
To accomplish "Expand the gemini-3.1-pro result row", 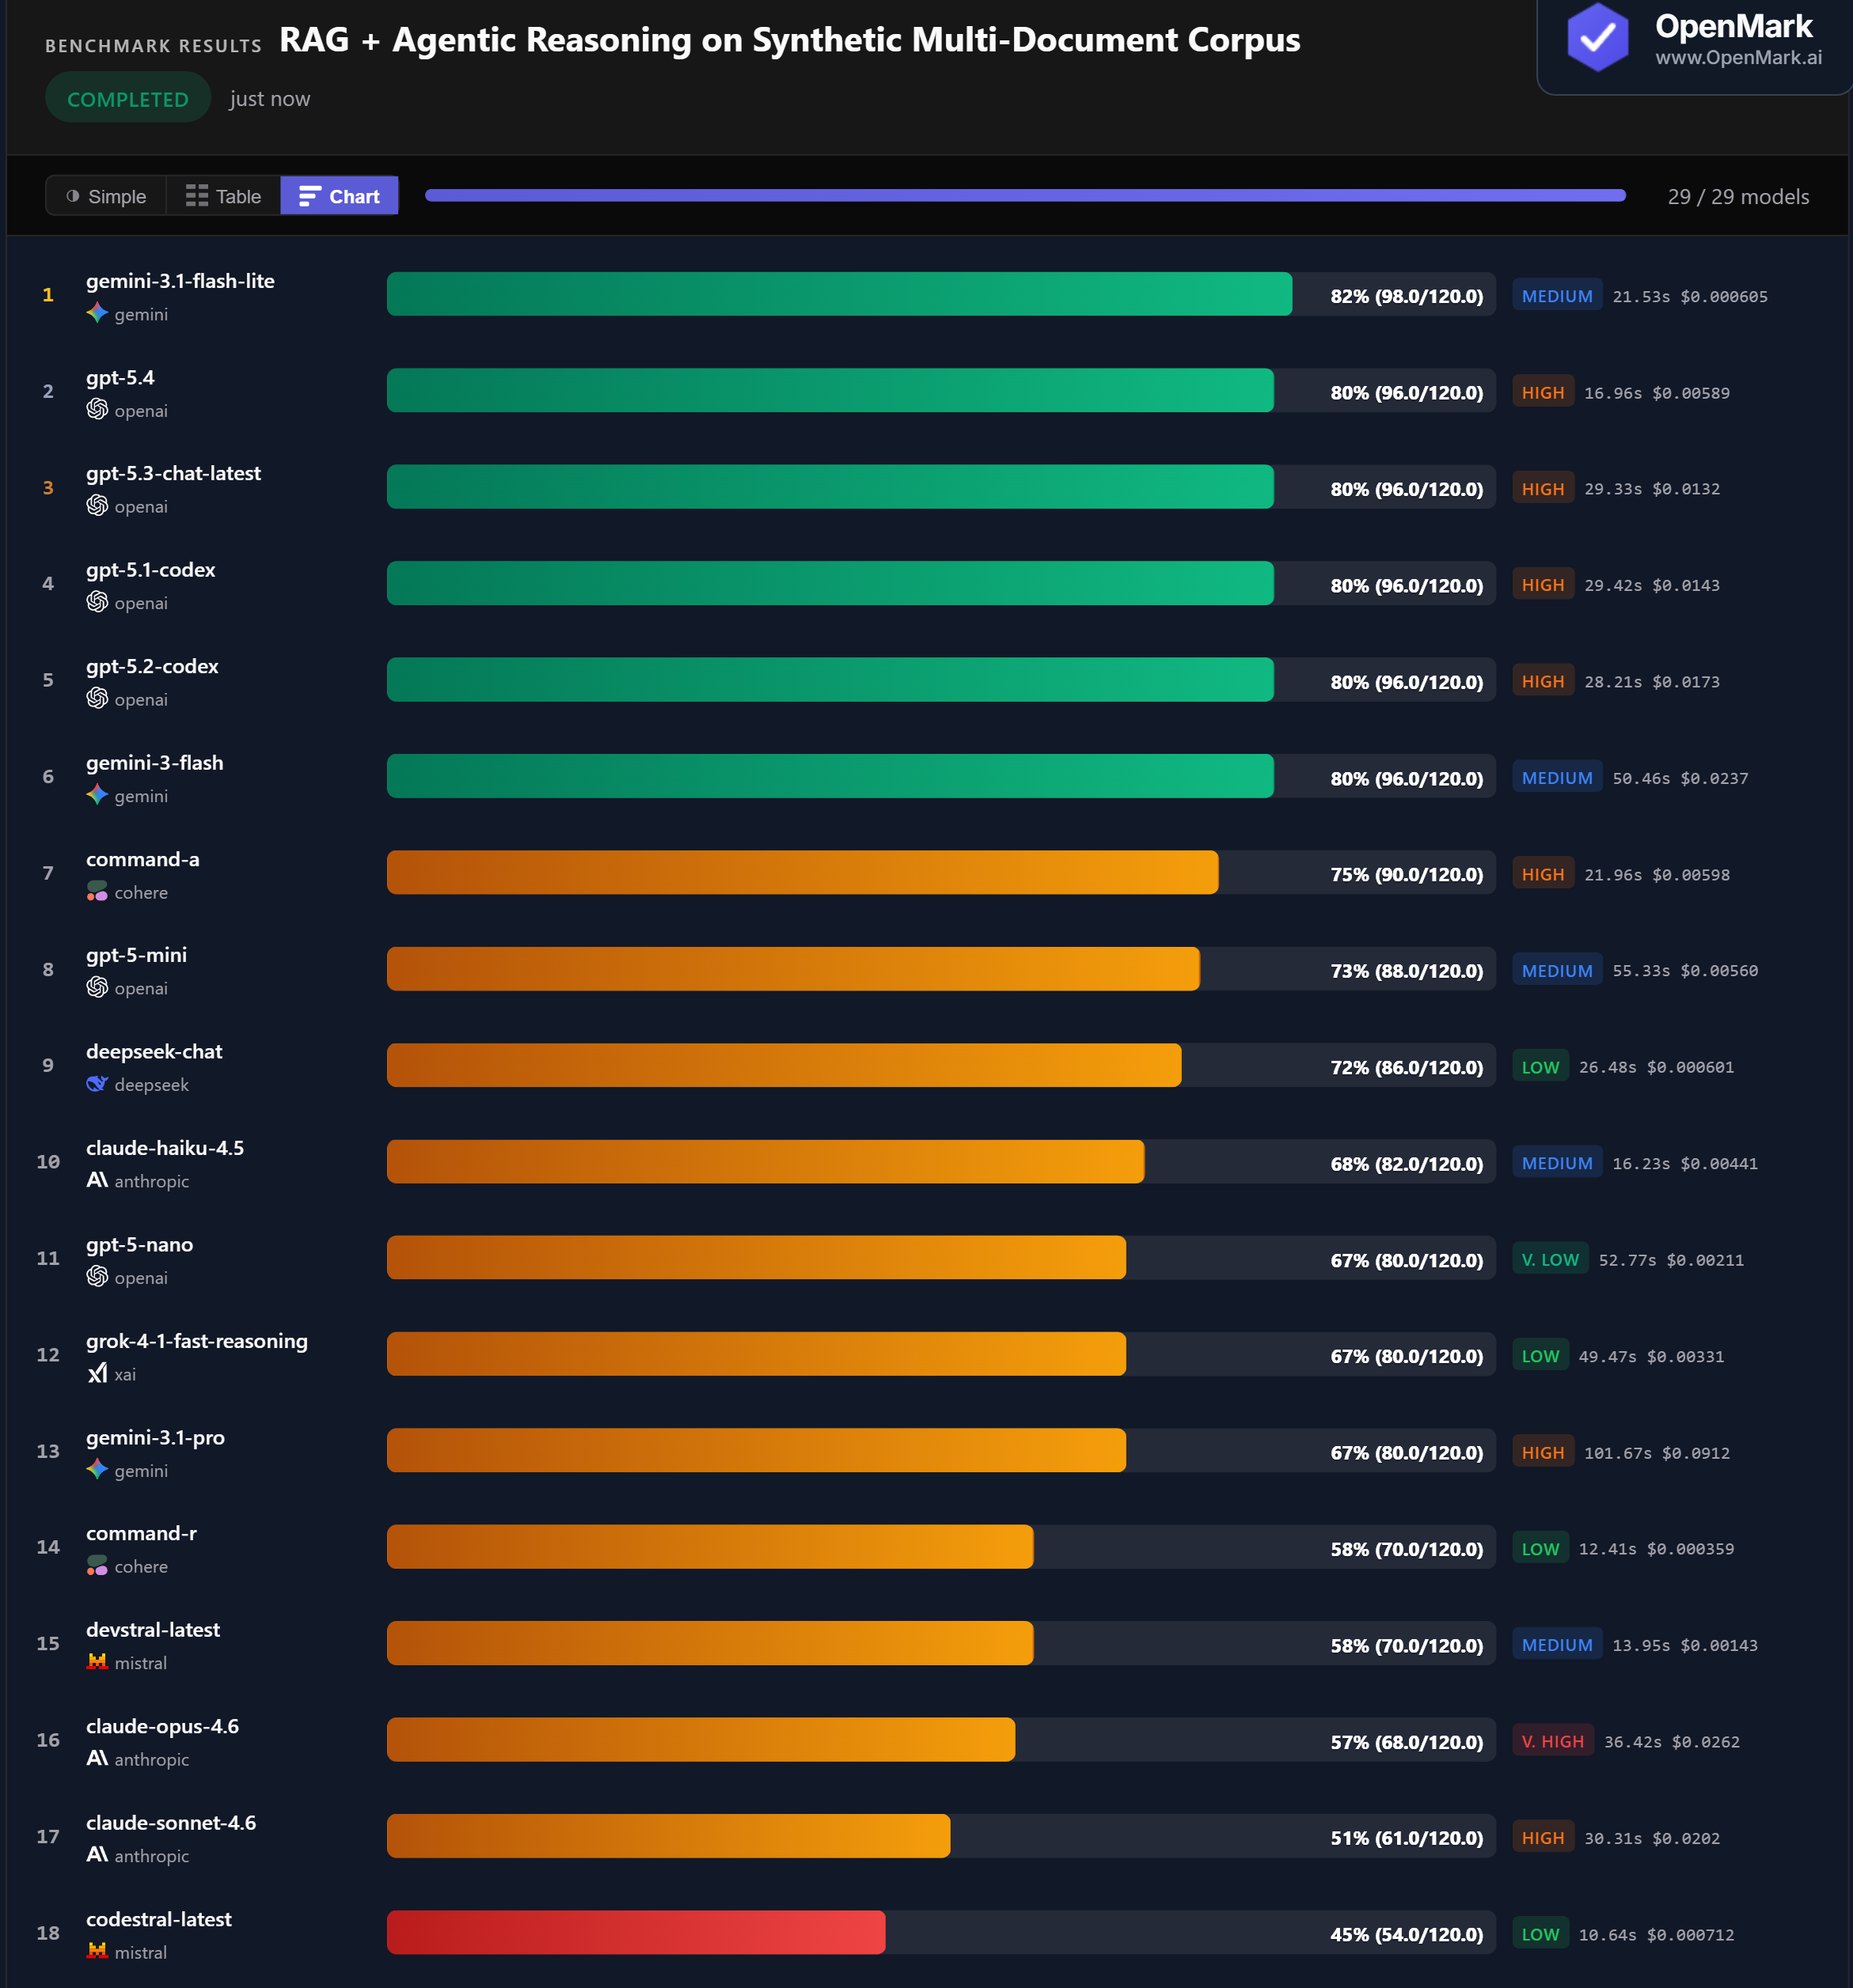I will (901, 1451).
